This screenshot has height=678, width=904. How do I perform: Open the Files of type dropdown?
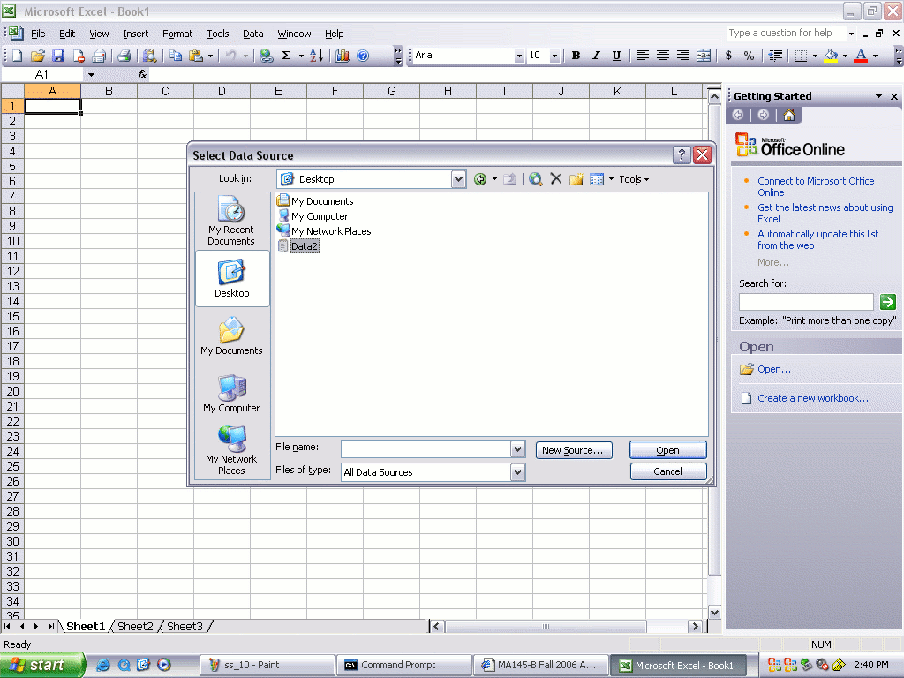(x=517, y=472)
